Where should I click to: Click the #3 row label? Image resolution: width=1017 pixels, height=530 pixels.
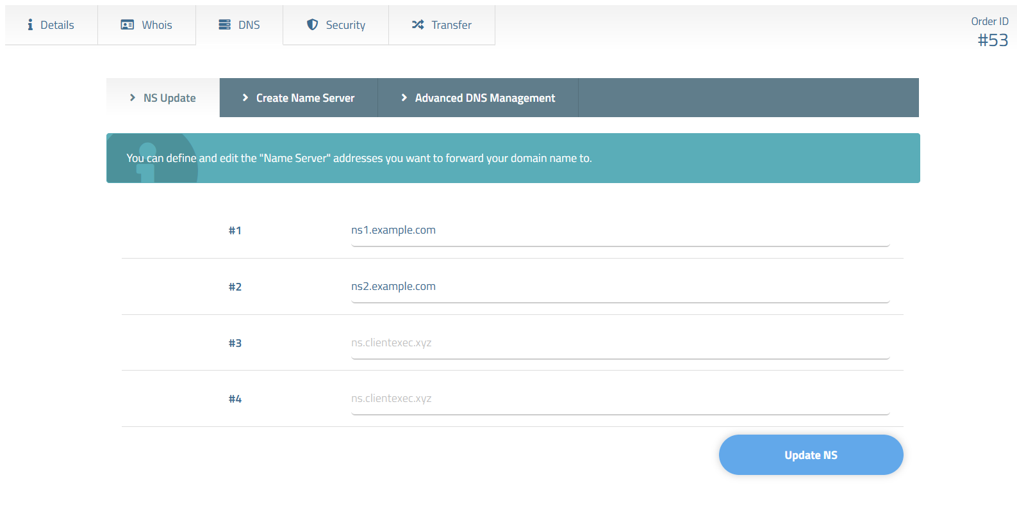(x=235, y=343)
